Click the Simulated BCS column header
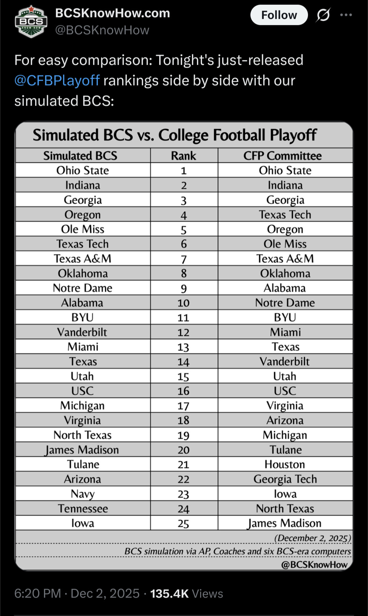Image resolution: width=368 pixels, height=616 pixels. tap(80, 156)
